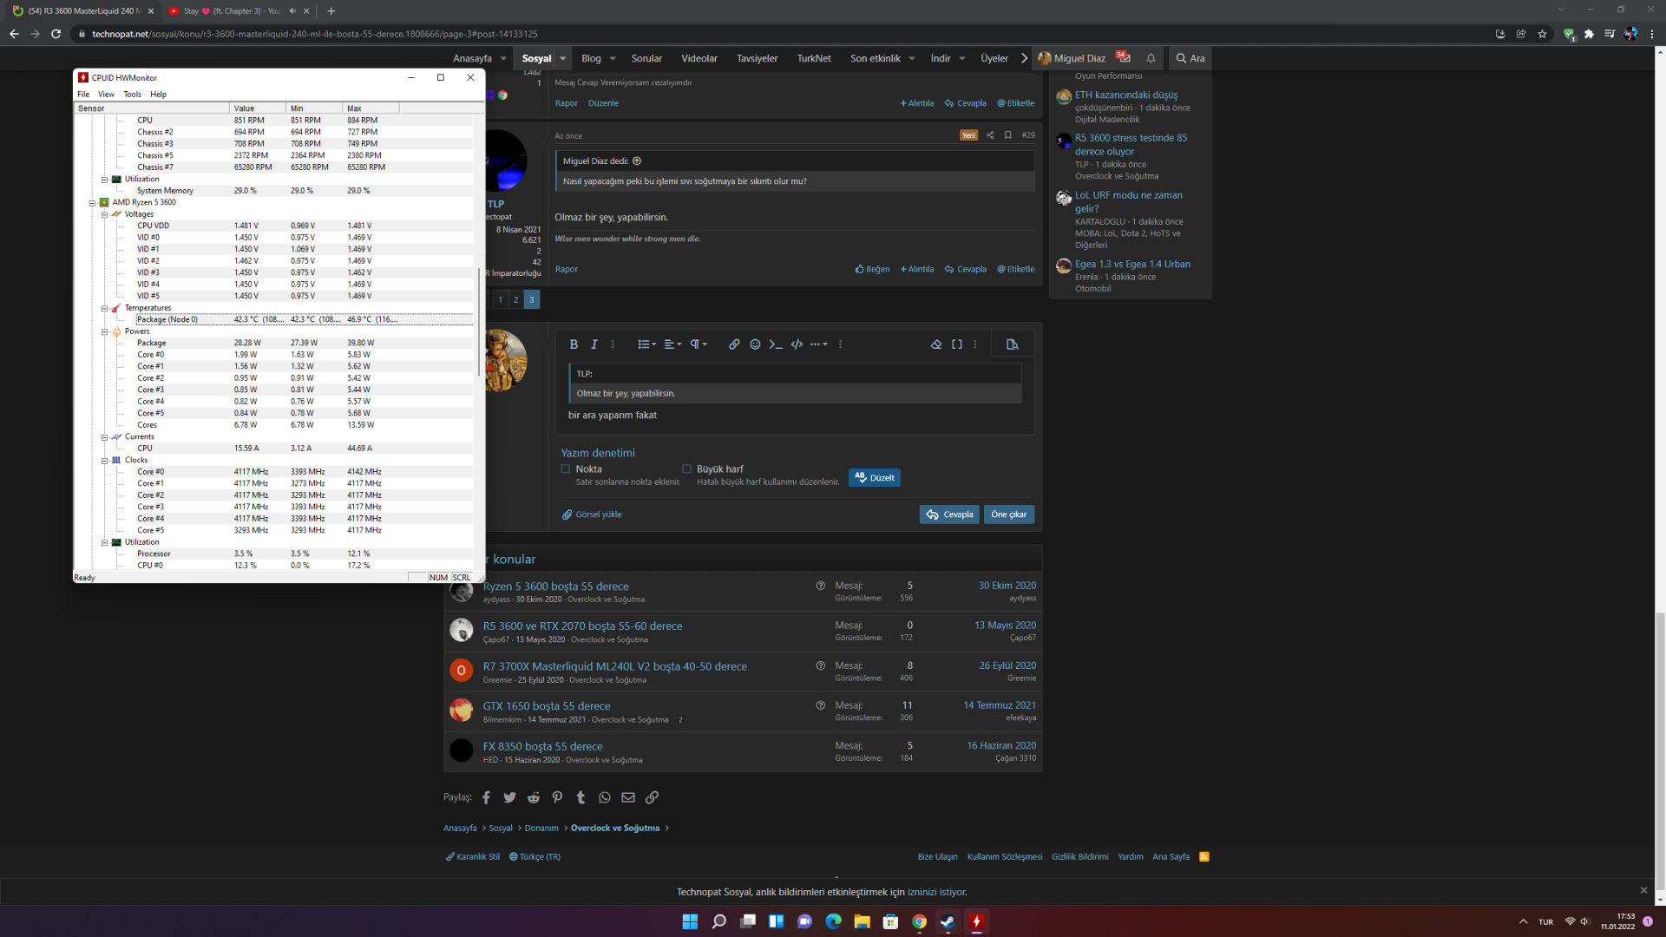Toggle BB code brackets mode
Viewport: 1666px width, 937px height.
click(x=957, y=344)
